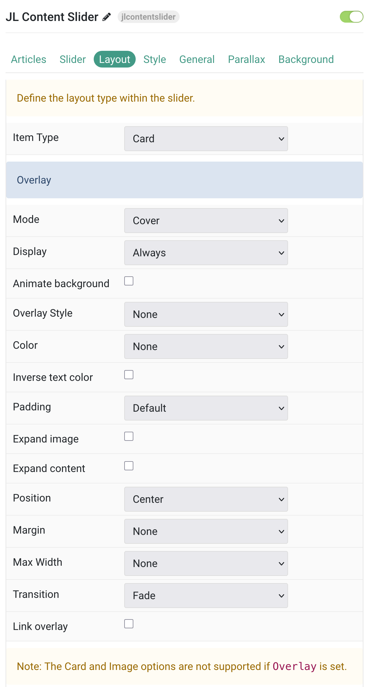Image resolution: width=369 pixels, height=687 pixels.
Task: Toggle the module enable switch off
Action: (351, 17)
